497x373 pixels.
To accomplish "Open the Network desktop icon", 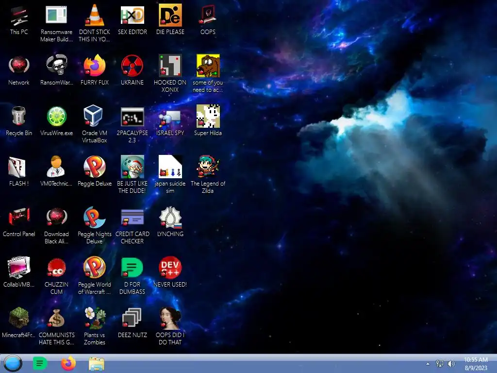I will [19, 66].
